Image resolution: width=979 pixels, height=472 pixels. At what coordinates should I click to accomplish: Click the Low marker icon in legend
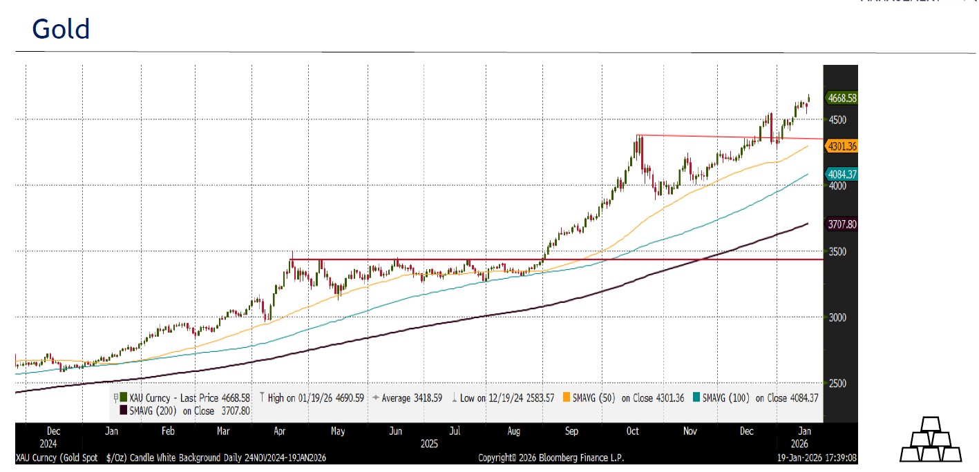(x=454, y=397)
